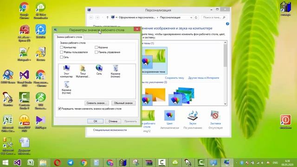Select the yellow smiley PRO desktop icon

point(24,123)
